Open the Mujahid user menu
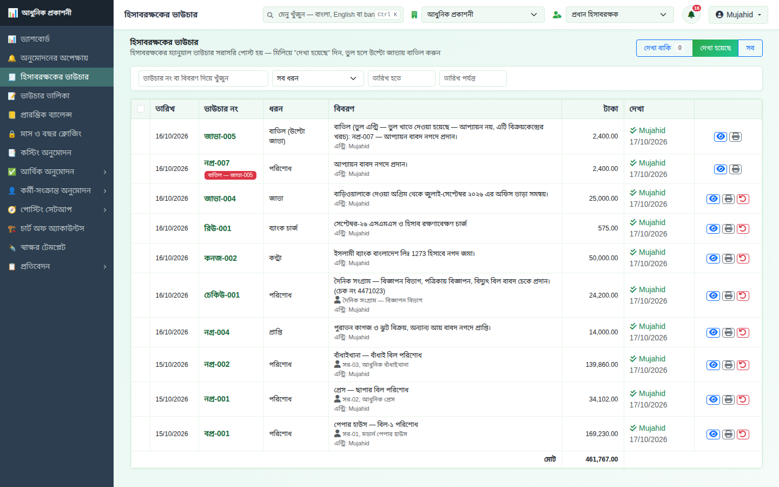 pyautogui.click(x=738, y=15)
